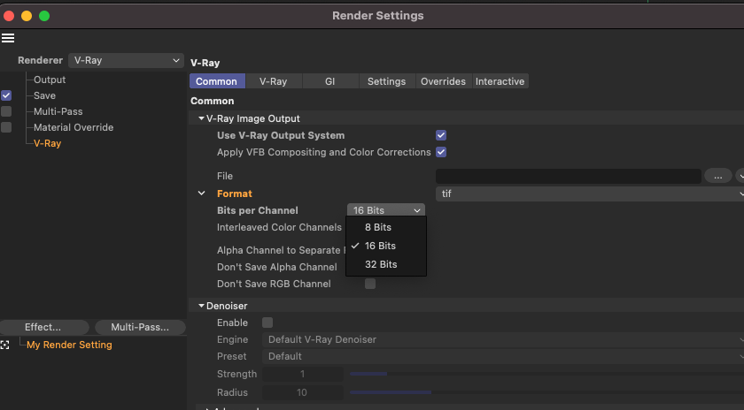Select Material Override in the tree

pos(74,127)
